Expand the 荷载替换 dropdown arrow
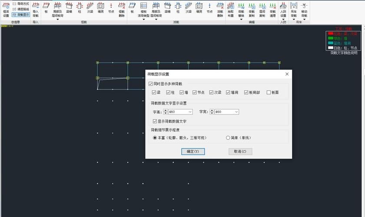 (x=241, y=20)
